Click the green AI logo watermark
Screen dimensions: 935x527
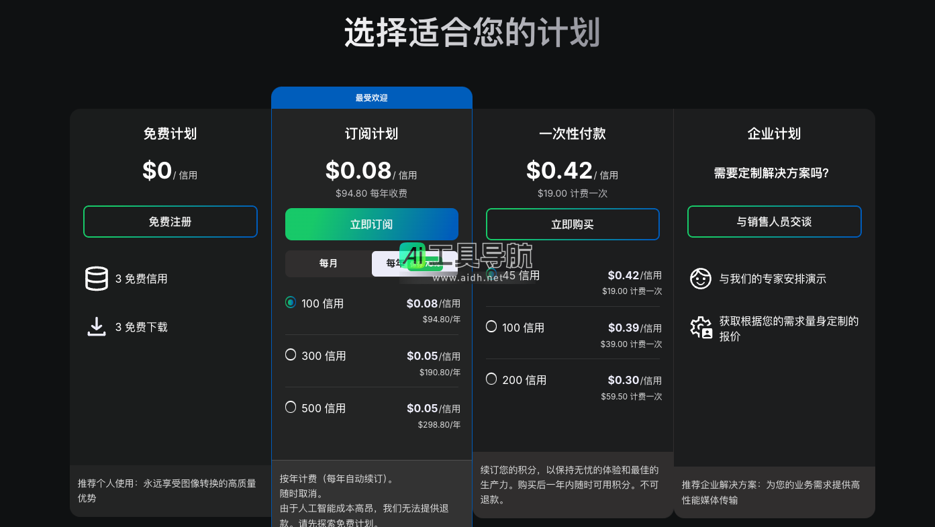click(x=413, y=256)
